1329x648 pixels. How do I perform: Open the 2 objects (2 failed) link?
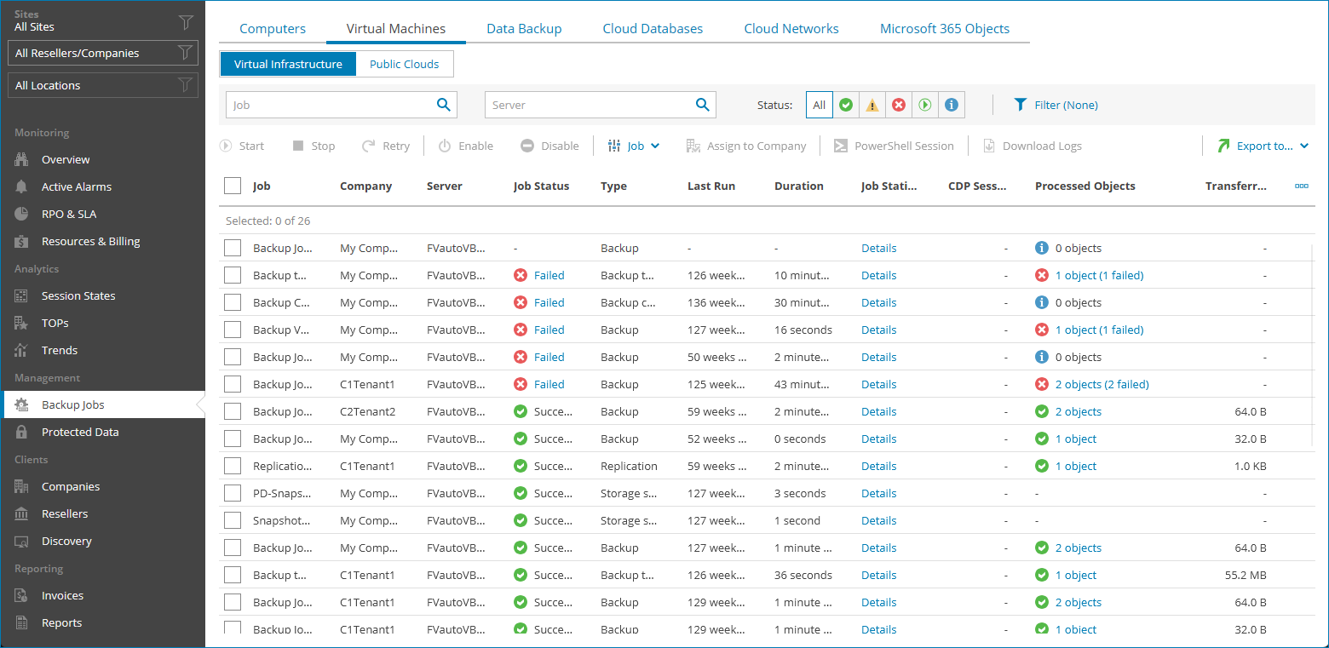(1102, 384)
